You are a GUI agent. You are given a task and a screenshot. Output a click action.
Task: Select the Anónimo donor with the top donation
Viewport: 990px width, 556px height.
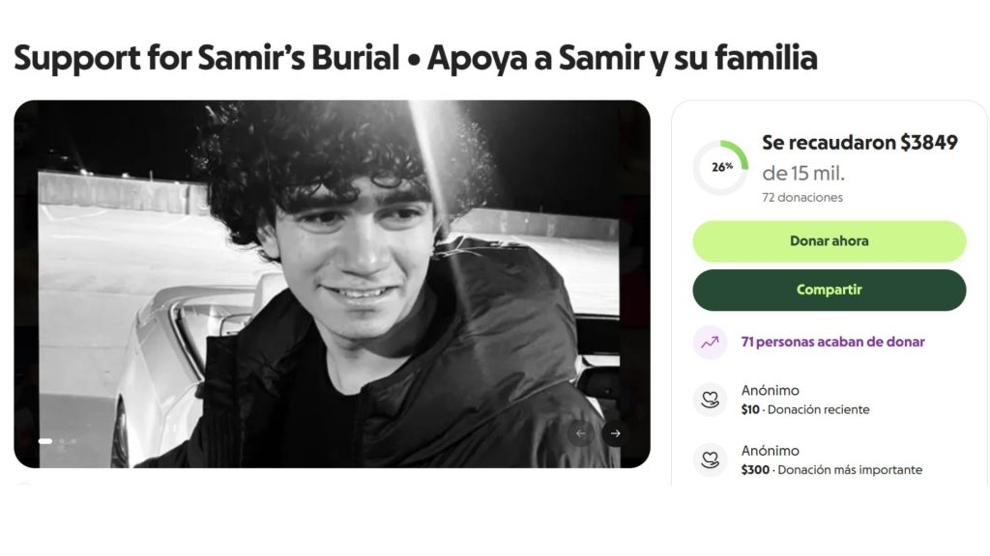771,451
